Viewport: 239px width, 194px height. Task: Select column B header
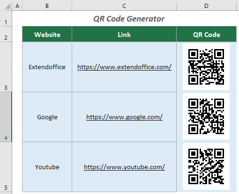[47, 6]
